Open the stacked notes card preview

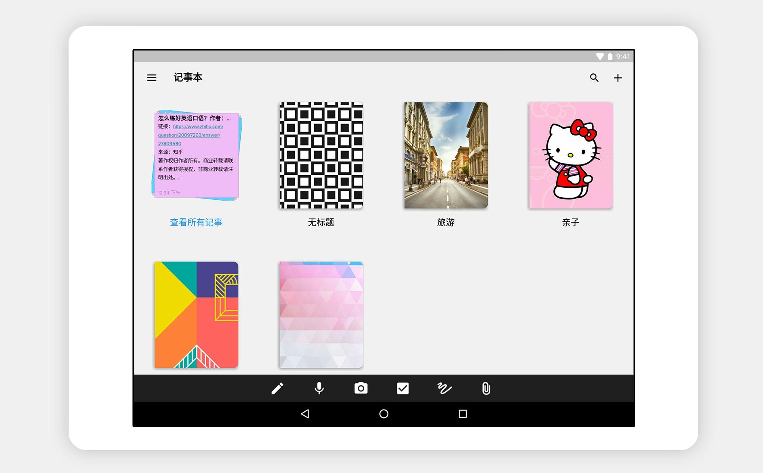tap(196, 155)
